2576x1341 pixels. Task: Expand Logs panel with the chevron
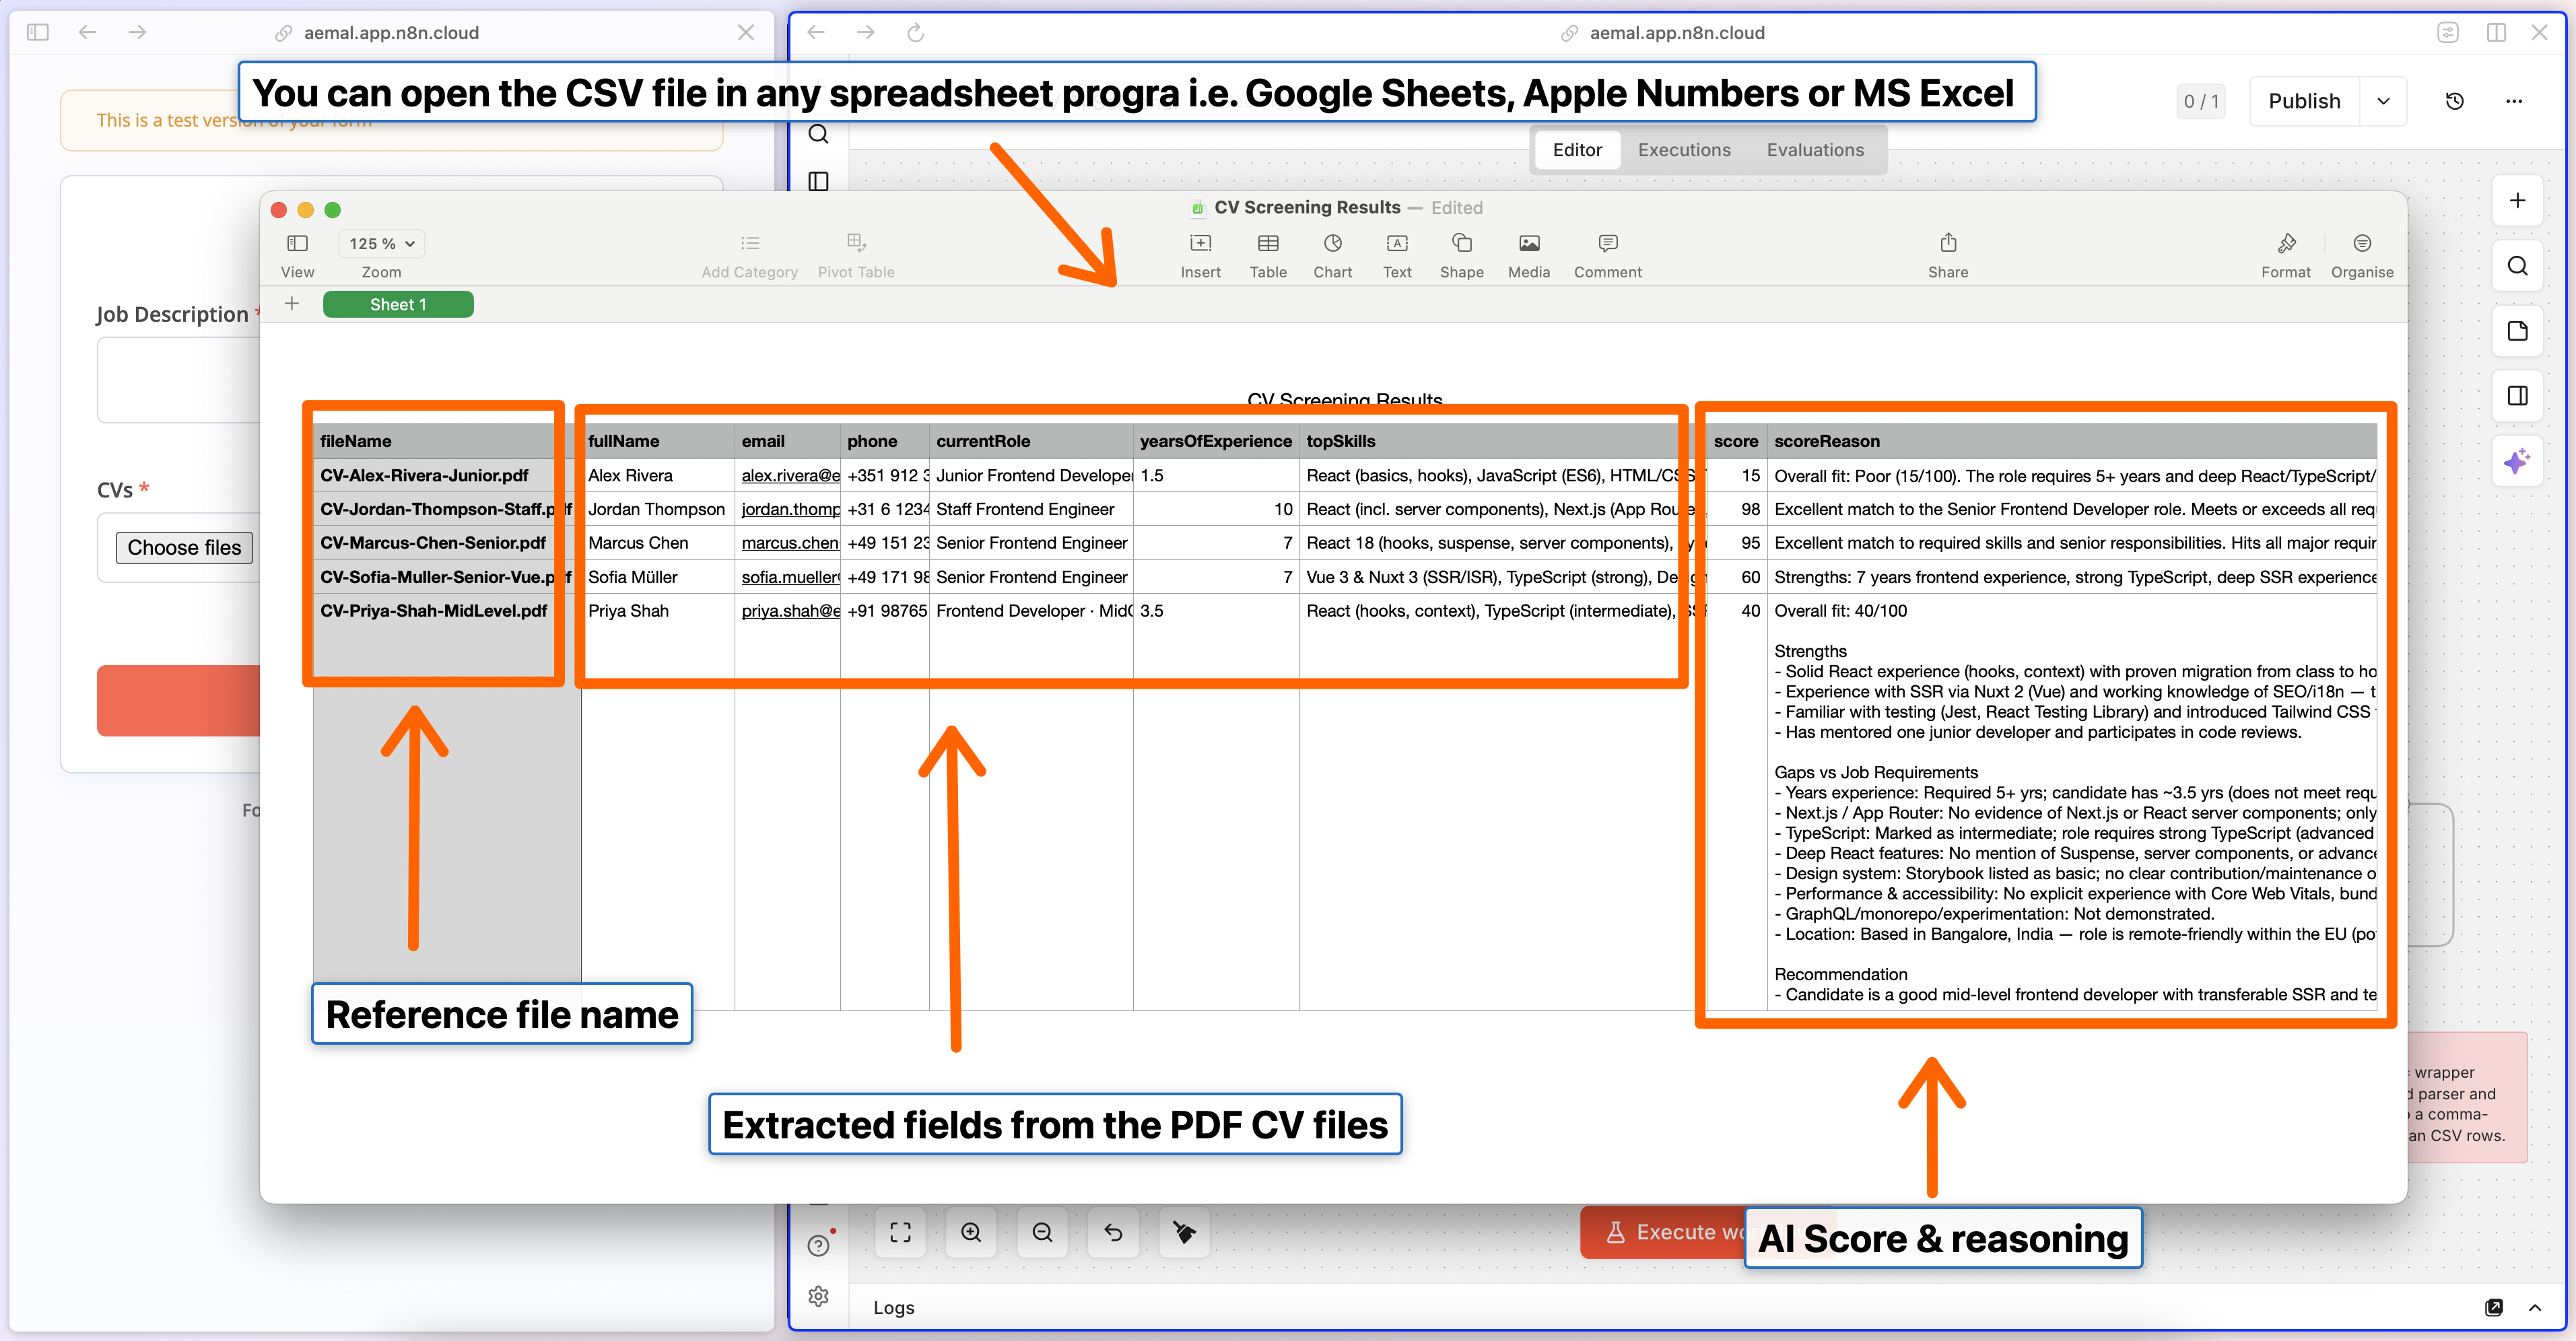(x=2535, y=1307)
